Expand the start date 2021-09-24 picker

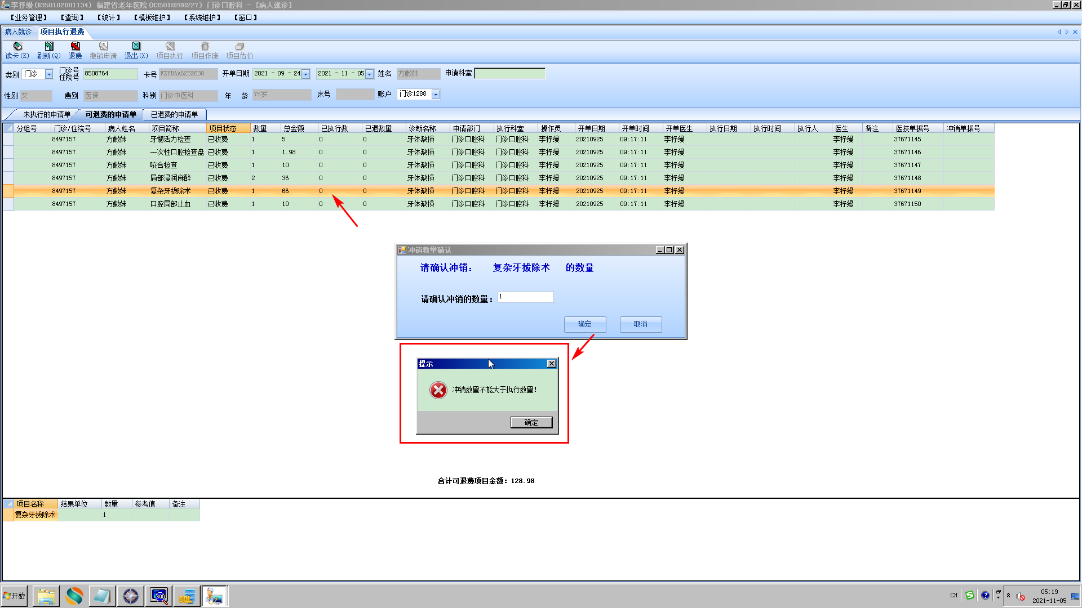[x=306, y=74]
